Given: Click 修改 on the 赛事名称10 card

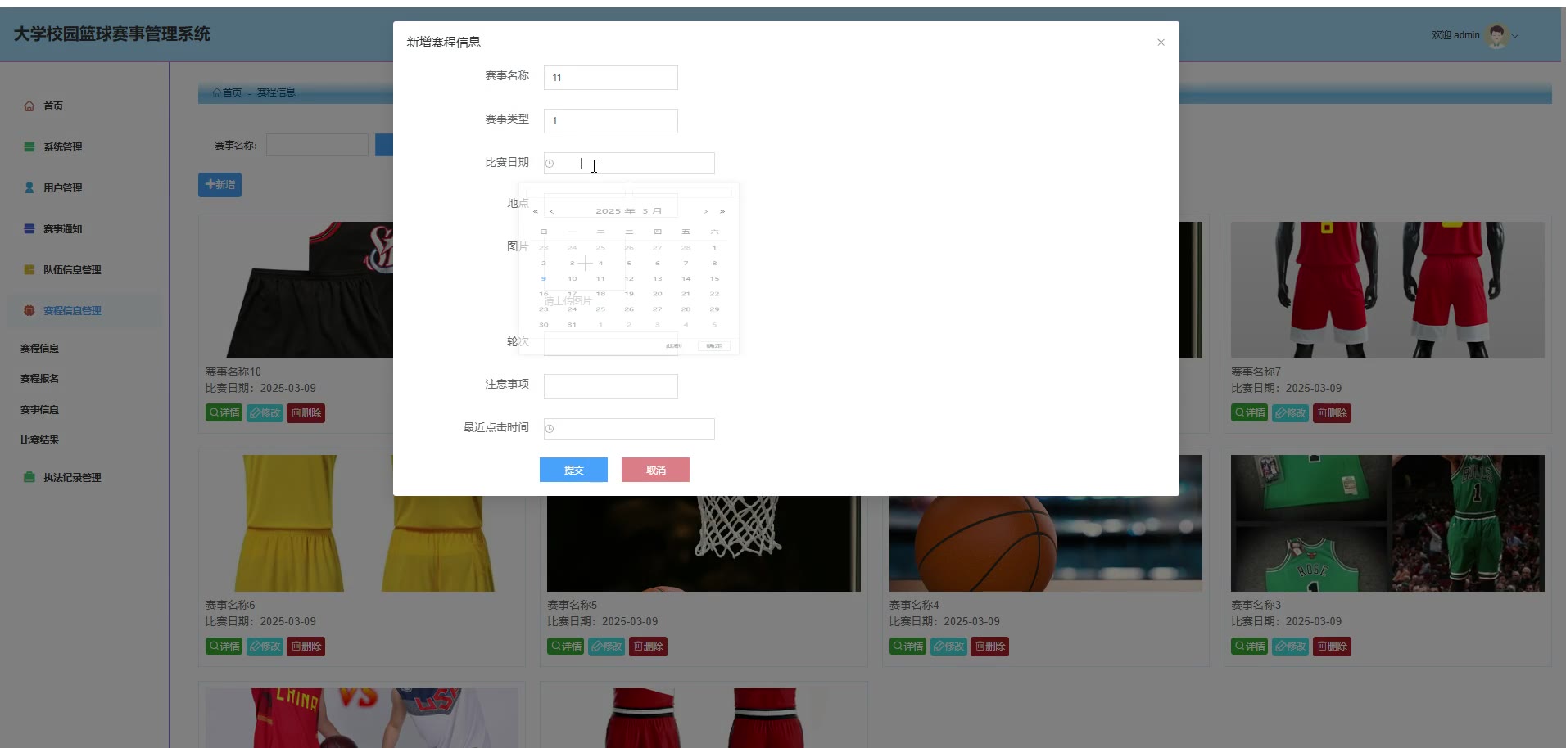Looking at the screenshot, I should coord(265,413).
